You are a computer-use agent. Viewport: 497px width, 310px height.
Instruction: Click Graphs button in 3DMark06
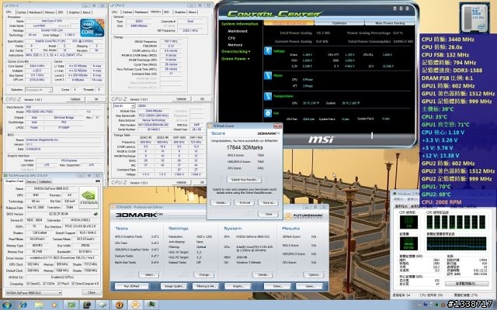pos(238,286)
